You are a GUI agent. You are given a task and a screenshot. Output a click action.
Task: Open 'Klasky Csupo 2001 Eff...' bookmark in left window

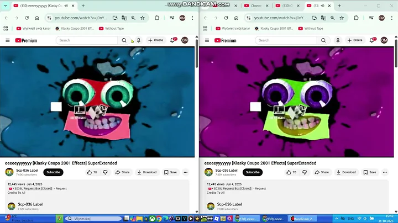coord(75,28)
